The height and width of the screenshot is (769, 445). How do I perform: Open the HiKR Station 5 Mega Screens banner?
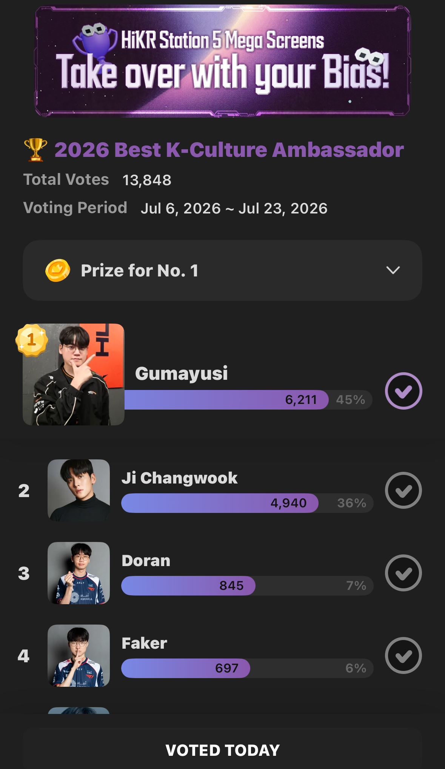(223, 60)
